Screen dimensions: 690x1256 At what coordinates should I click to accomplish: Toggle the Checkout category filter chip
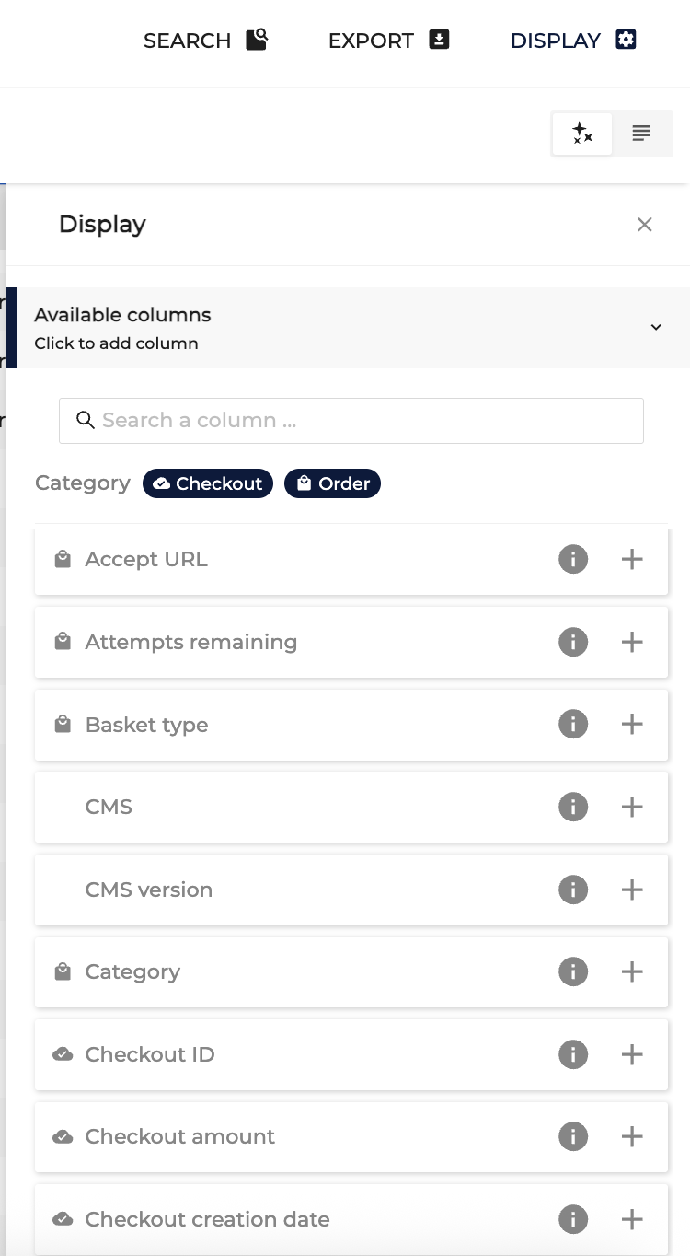click(208, 483)
